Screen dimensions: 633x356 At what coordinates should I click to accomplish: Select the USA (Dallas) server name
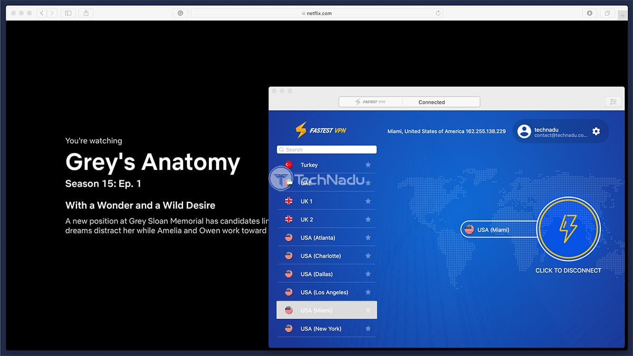[x=316, y=274]
